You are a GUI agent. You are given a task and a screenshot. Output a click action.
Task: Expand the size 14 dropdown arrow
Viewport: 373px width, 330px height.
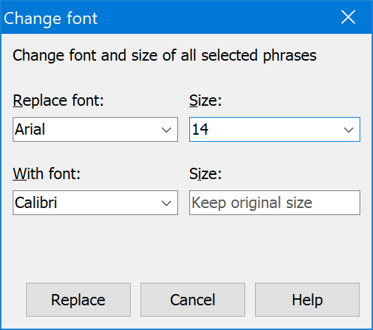point(348,130)
